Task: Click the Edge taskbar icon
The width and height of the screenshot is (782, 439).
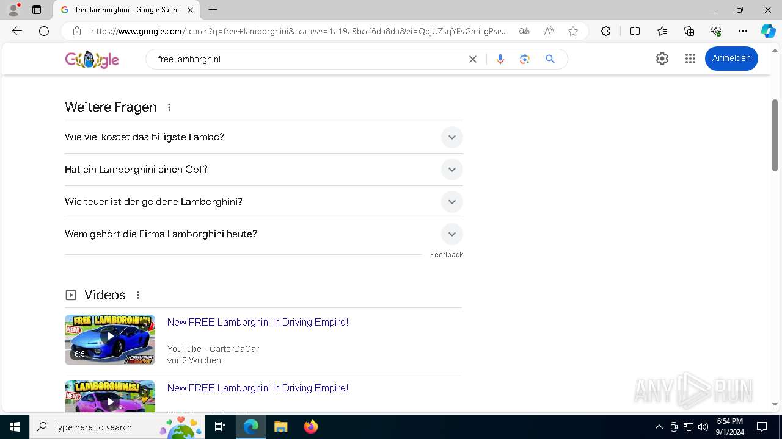Action: [251, 427]
